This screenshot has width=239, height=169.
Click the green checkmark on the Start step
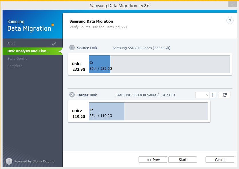pyautogui.click(x=54, y=43)
